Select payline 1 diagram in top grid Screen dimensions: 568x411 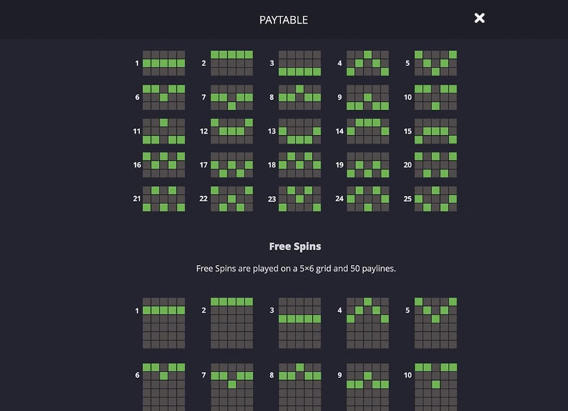[164, 63]
